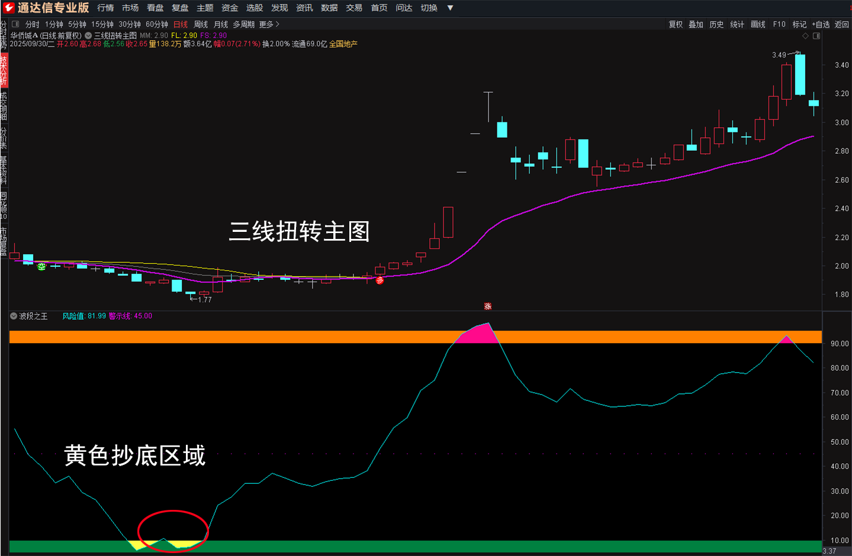Image resolution: width=852 pixels, height=556 pixels.
Task: Click the green 空 signal marker
Action: coord(41,267)
